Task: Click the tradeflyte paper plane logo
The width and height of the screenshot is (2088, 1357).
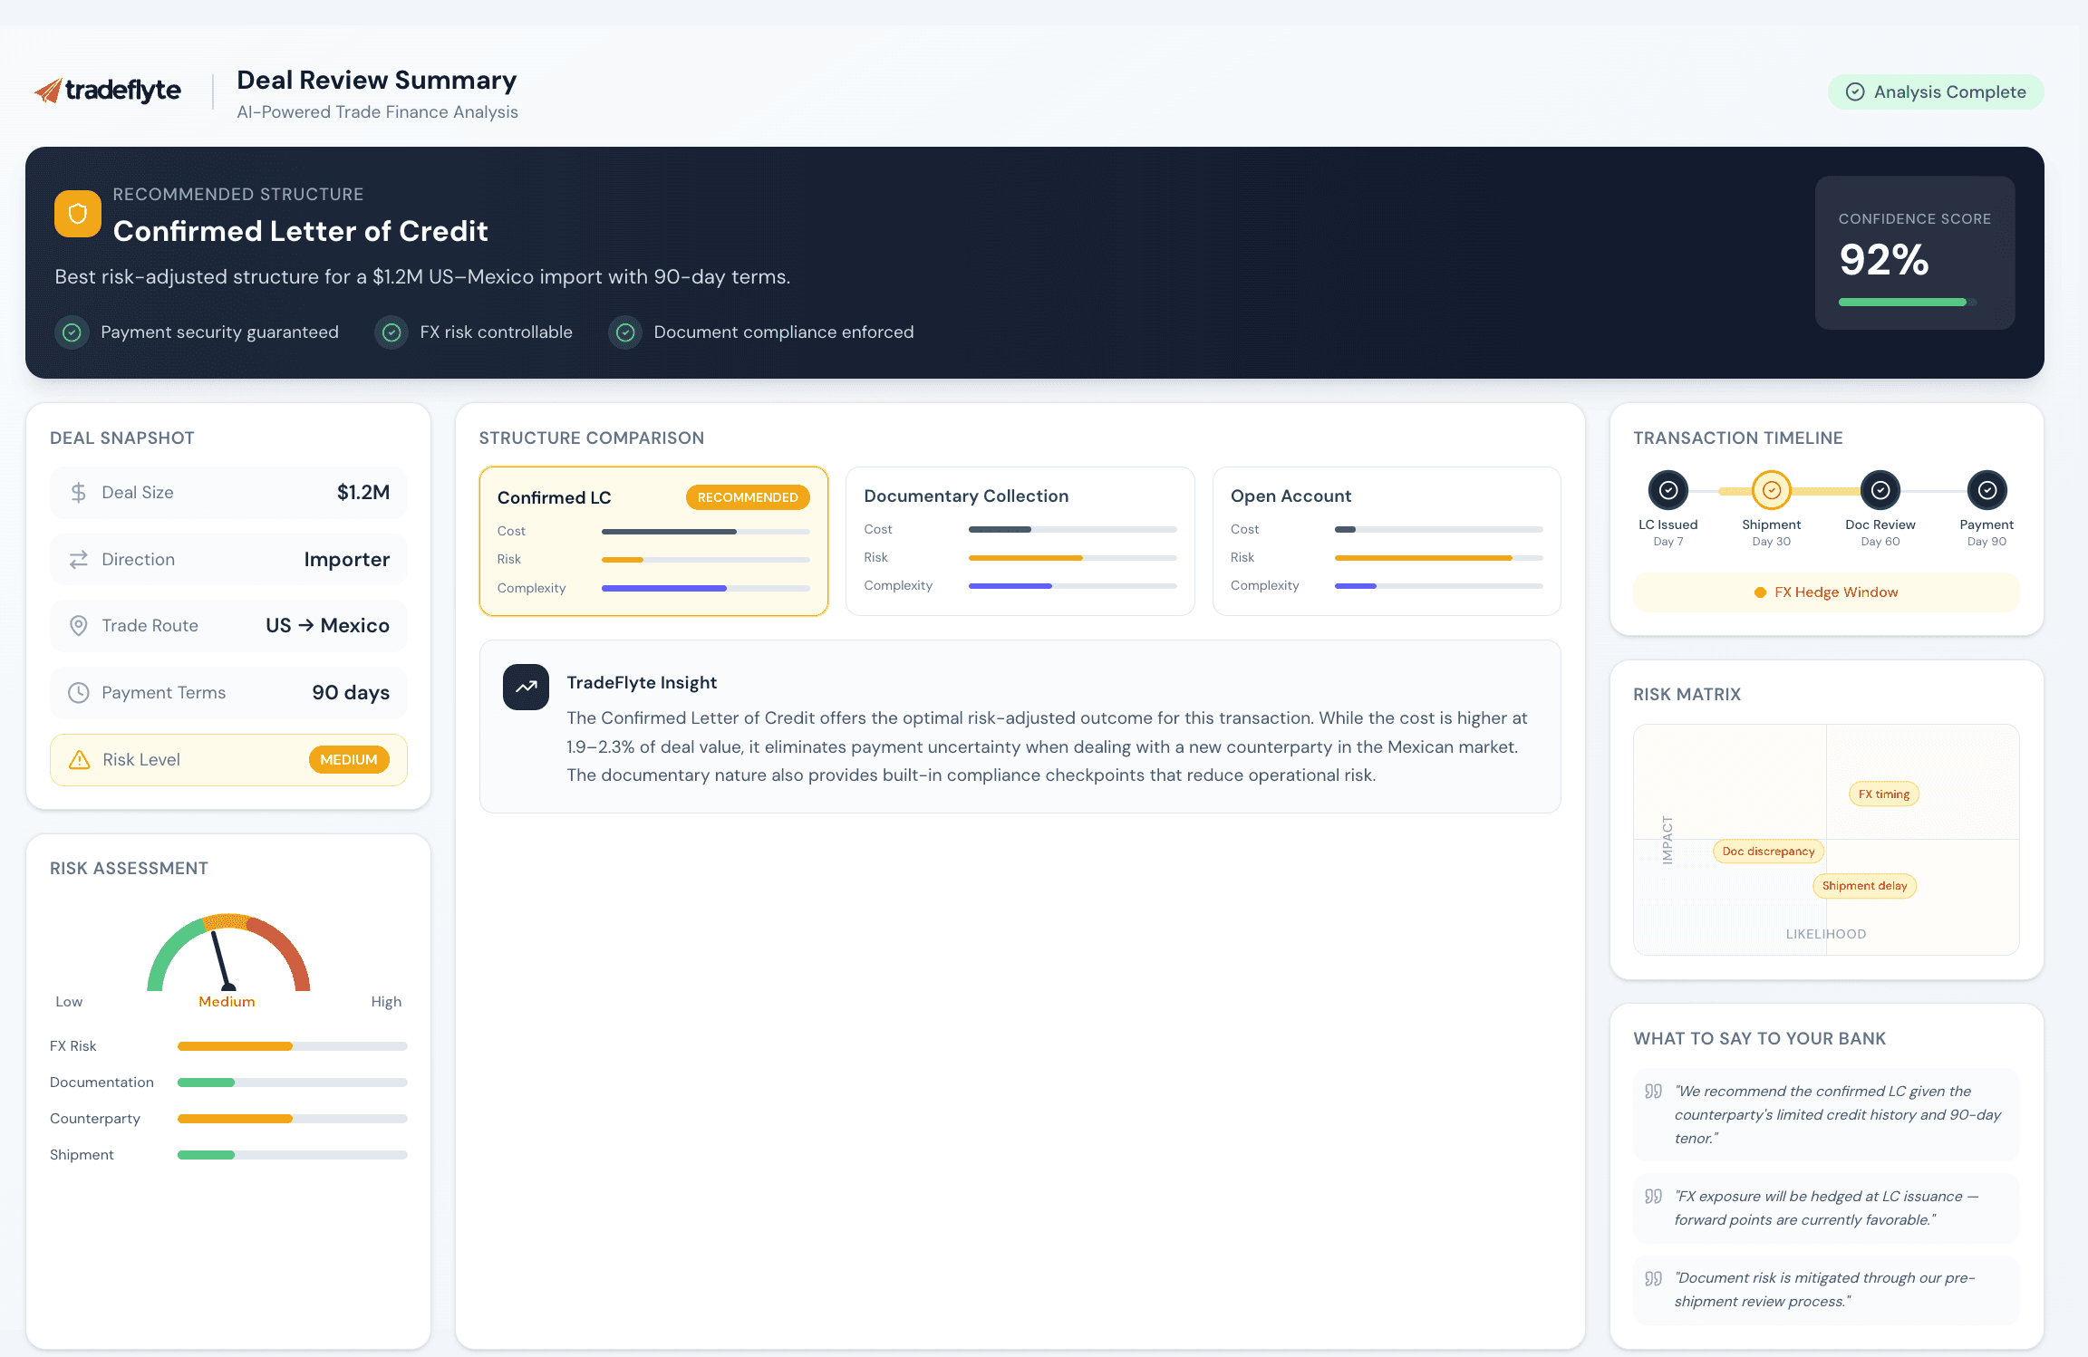Action: pos(49,91)
